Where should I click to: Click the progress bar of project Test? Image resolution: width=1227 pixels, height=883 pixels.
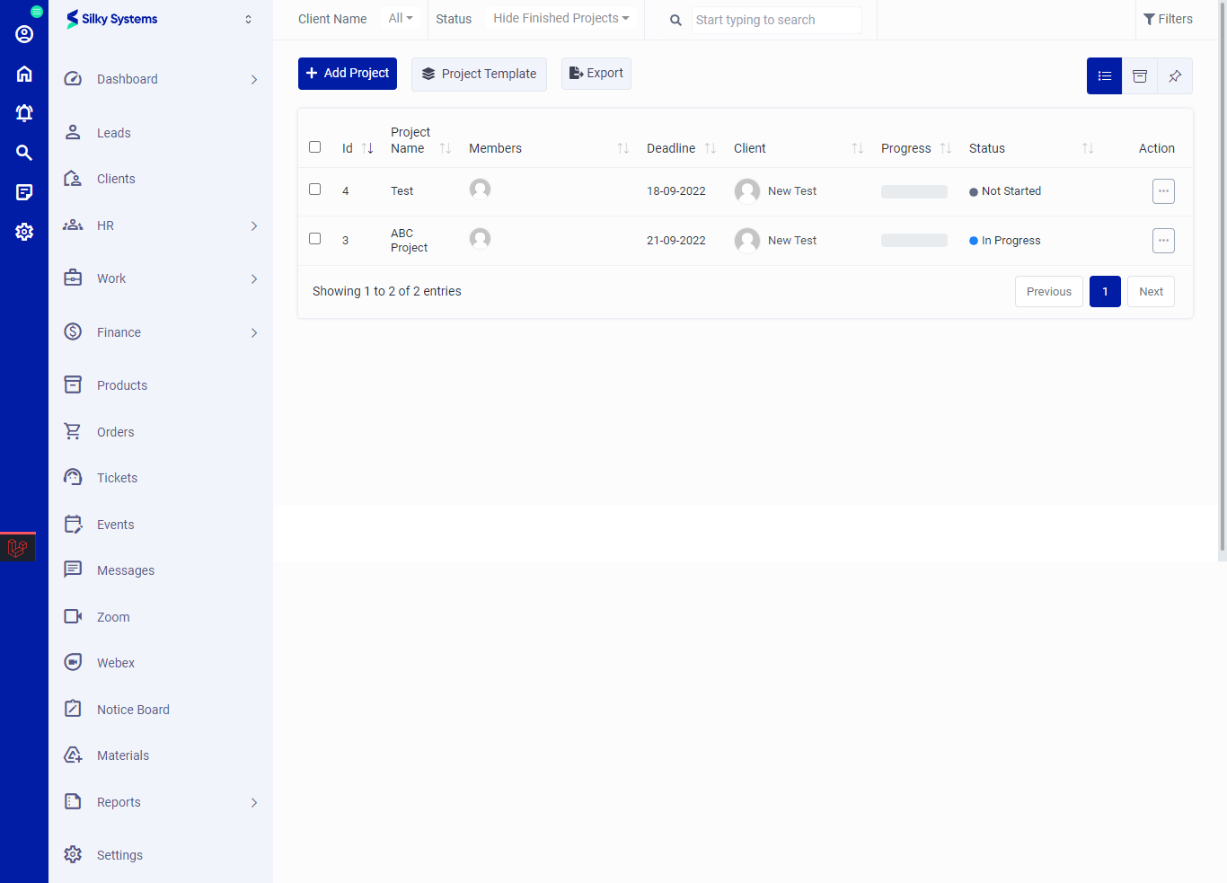(914, 190)
